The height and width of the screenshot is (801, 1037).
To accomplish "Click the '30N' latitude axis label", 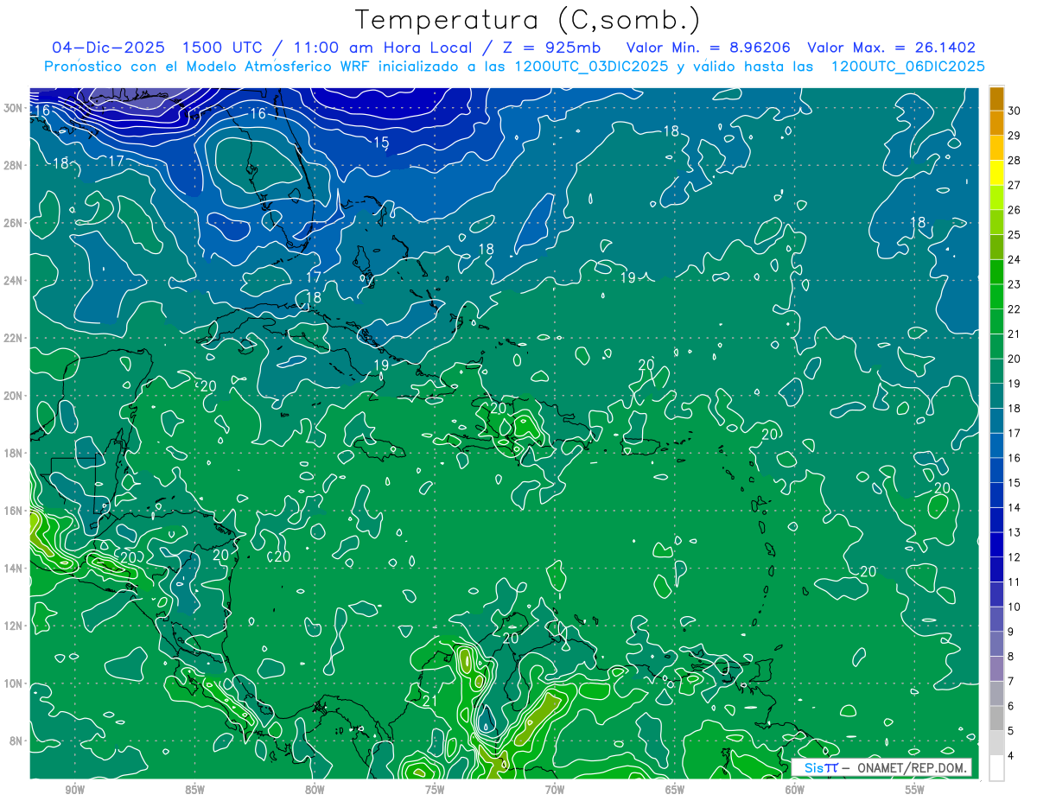I will click(13, 107).
